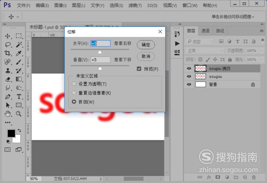Select the Move tool in toolbox

pos(8,36)
